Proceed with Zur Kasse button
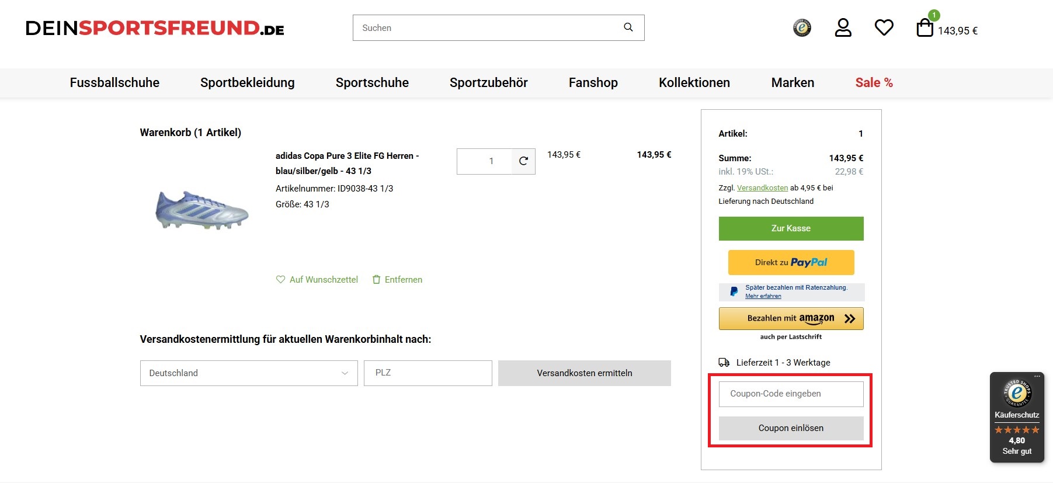Viewport: 1053px width, 483px height. (x=791, y=228)
